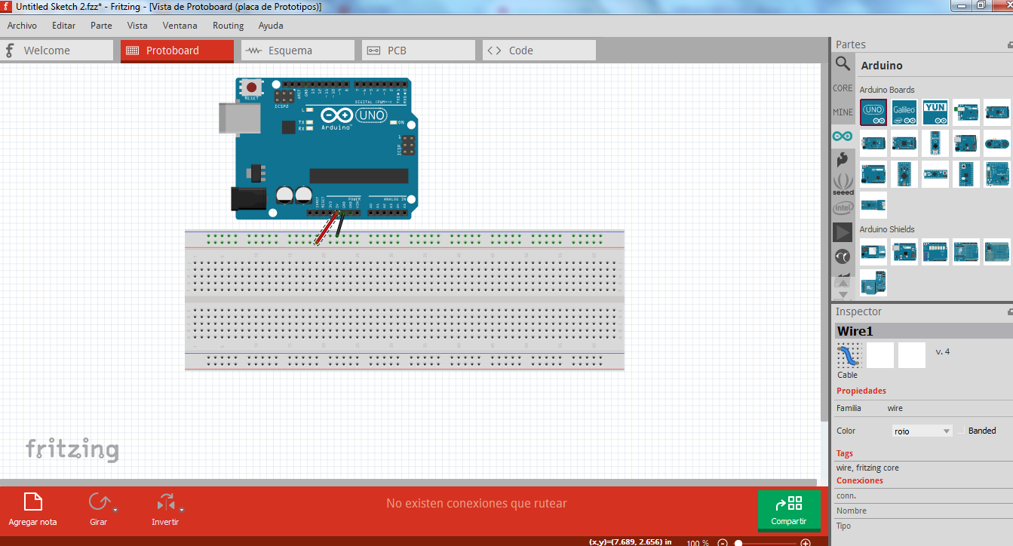Open the Seeed parts bin
This screenshot has height=546, width=1013.
pos(843,183)
